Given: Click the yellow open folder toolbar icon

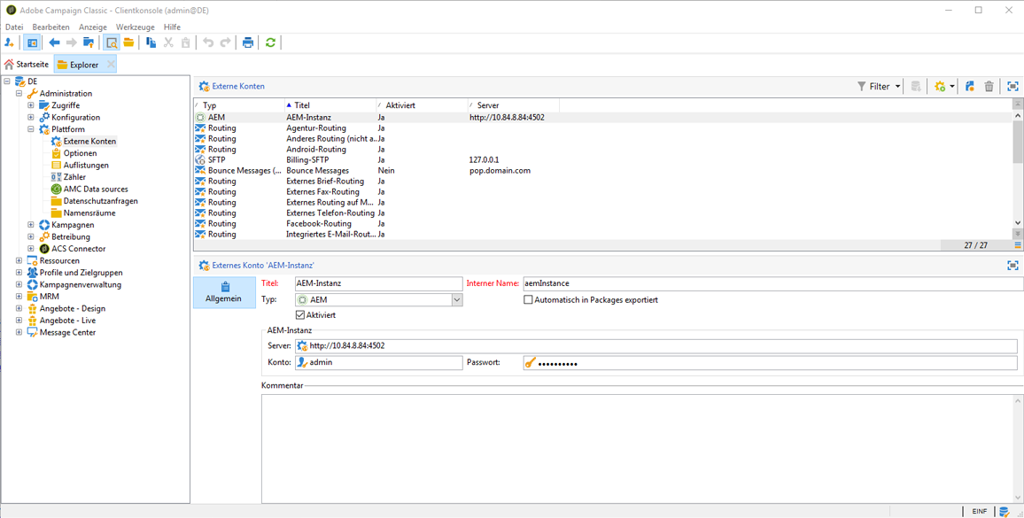Looking at the screenshot, I should point(128,43).
